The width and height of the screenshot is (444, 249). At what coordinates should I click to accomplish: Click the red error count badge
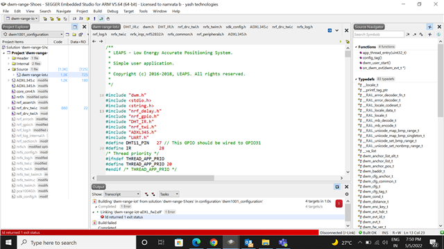pos(339,203)
